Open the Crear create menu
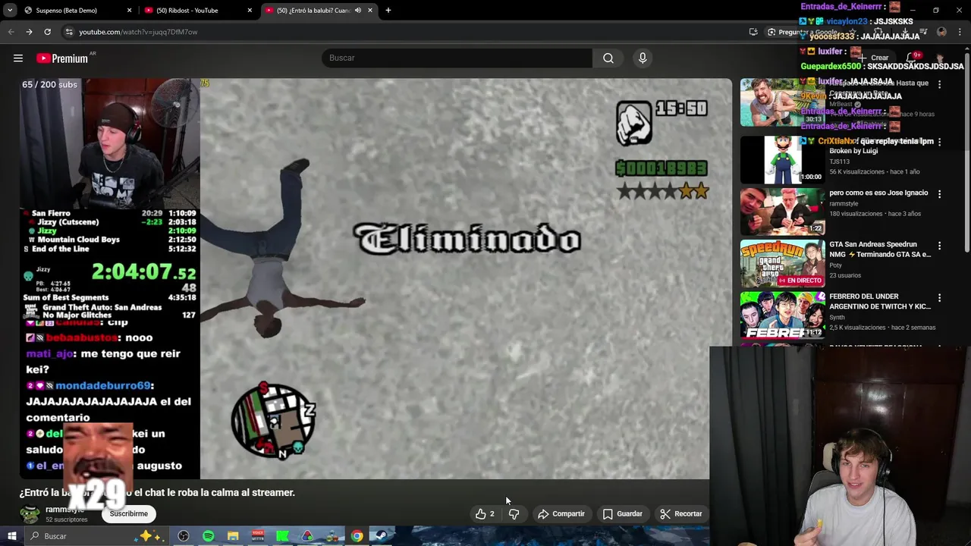Viewport: 971px width, 546px height. click(872, 58)
